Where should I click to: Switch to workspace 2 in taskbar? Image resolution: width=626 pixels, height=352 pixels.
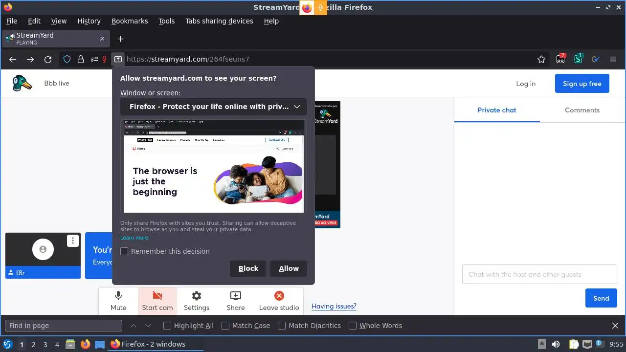click(33, 344)
